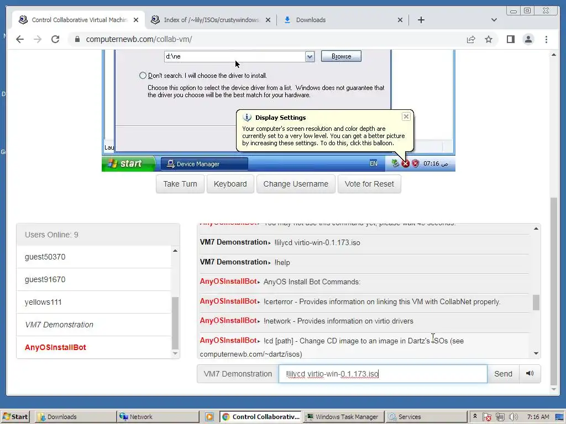Select AnyOSInstallBot in the users list

tap(94, 348)
